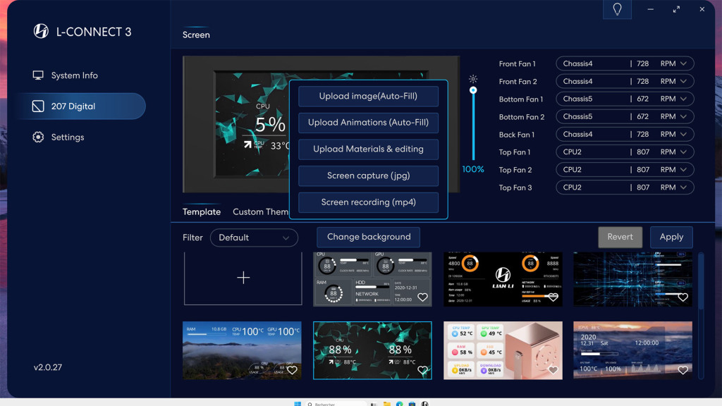Select the rose-gold cube template
This screenshot has width=722, height=406.
point(503,350)
